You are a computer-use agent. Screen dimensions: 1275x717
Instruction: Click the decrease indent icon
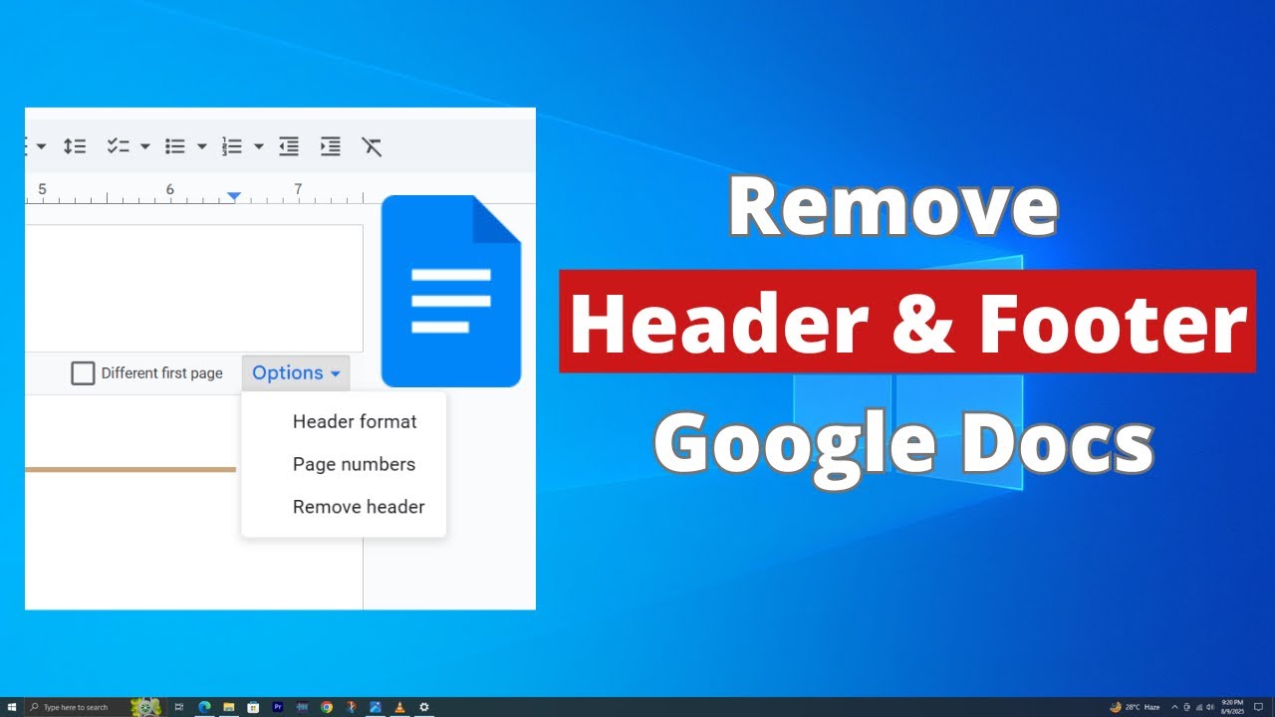(289, 146)
